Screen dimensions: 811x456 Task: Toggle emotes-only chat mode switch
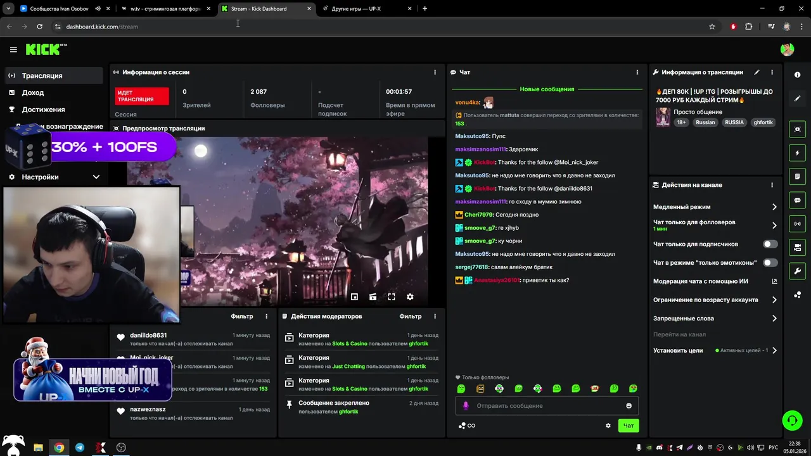point(770,262)
